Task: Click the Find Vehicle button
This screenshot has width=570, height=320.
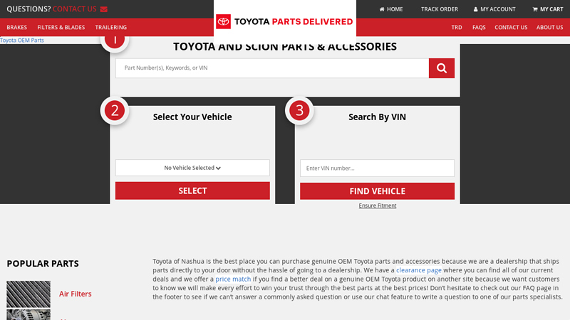Action: 377,191
